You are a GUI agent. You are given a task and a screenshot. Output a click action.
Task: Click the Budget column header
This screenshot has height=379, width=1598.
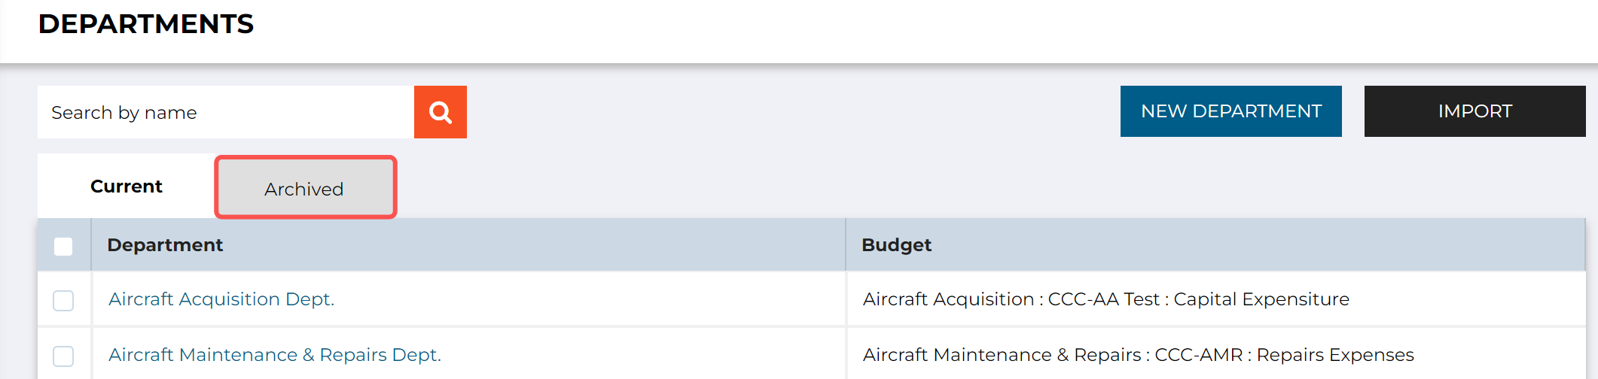[x=896, y=245]
